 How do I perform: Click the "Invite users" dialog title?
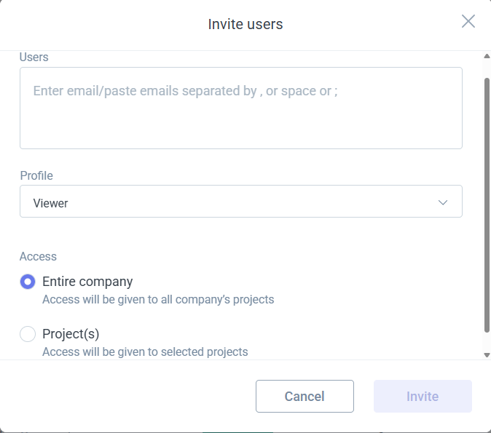click(245, 24)
